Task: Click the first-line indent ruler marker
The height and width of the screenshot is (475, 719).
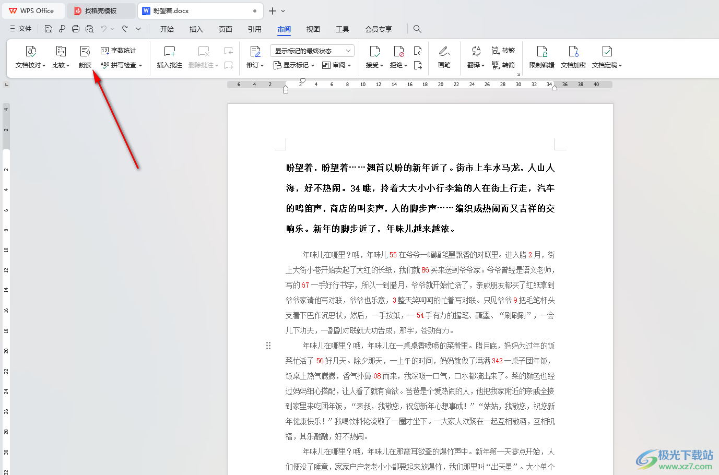Action: click(x=302, y=81)
